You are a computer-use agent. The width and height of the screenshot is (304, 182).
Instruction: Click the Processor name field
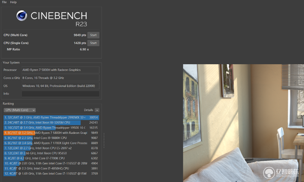click(x=60, y=70)
